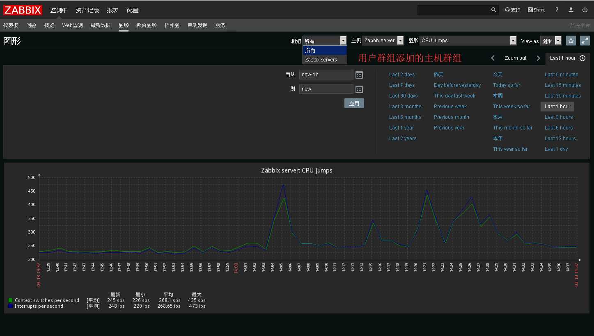The height and width of the screenshot is (336, 594).
Task: Go to the 概览 submenu
Action: tap(49, 25)
